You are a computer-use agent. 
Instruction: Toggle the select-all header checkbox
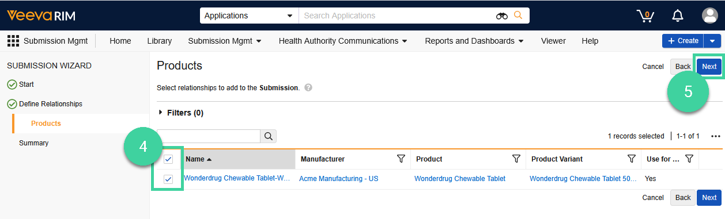tap(168, 159)
